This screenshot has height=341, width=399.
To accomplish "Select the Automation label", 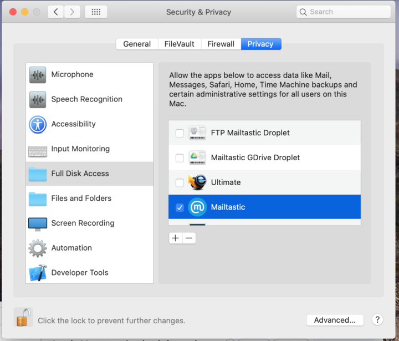I will point(71,247).
